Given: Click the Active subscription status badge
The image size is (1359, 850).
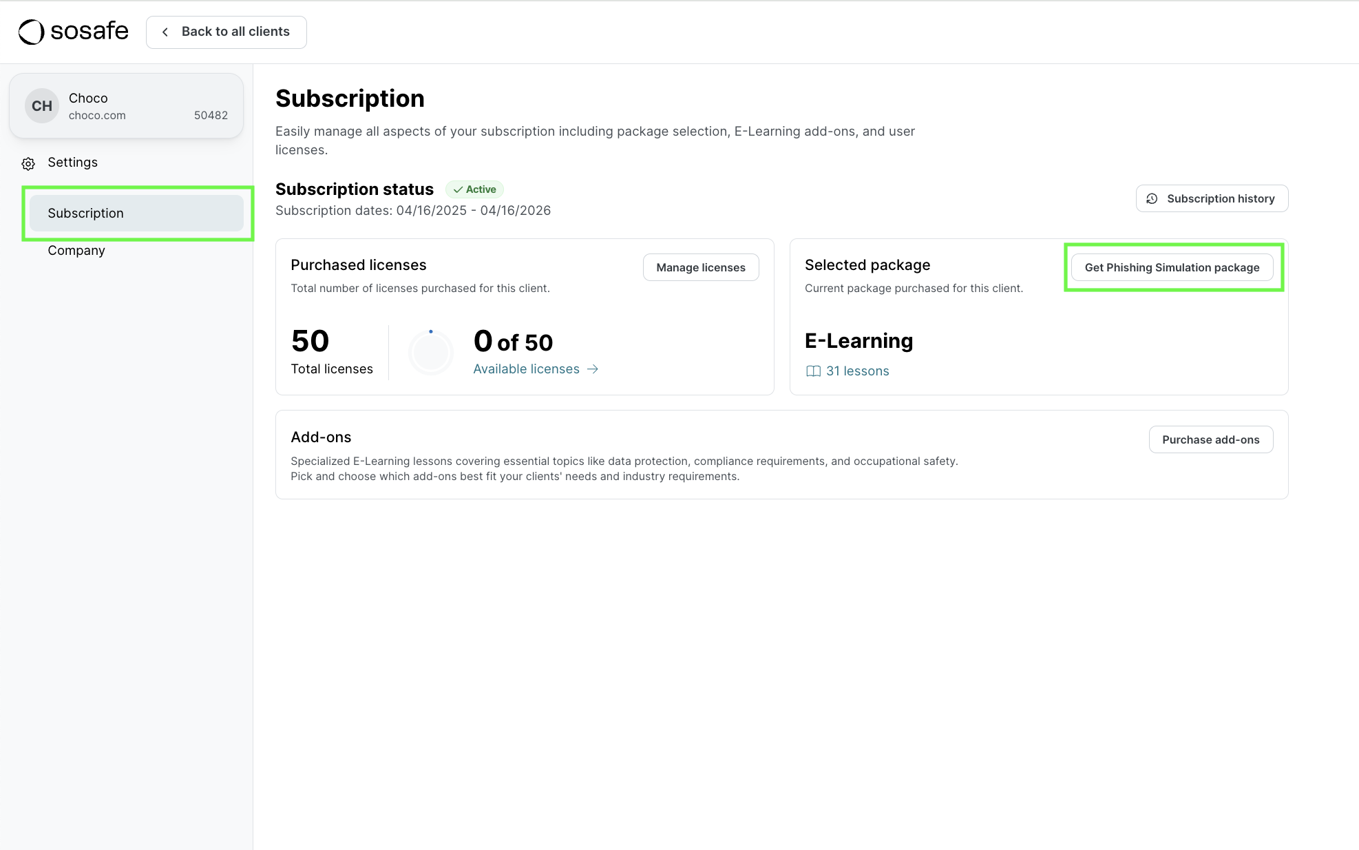Looking at the screenshot, I should [474, 189].
